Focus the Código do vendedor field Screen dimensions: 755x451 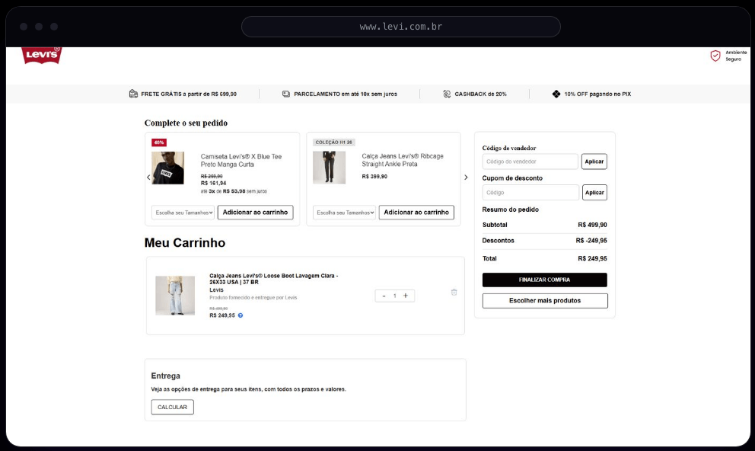coord(530,162)
